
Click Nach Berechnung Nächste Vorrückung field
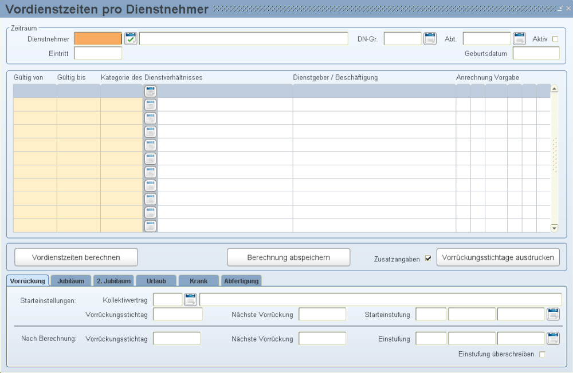(322, 339)
